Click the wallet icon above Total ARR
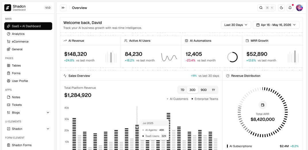The height and width of the screenshot is (150, 308). click(x=263, y=105)
